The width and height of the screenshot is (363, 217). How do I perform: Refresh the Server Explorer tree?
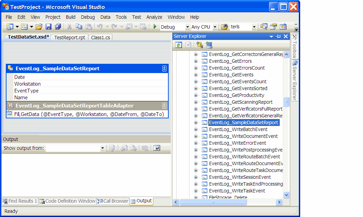coord(178,45)
